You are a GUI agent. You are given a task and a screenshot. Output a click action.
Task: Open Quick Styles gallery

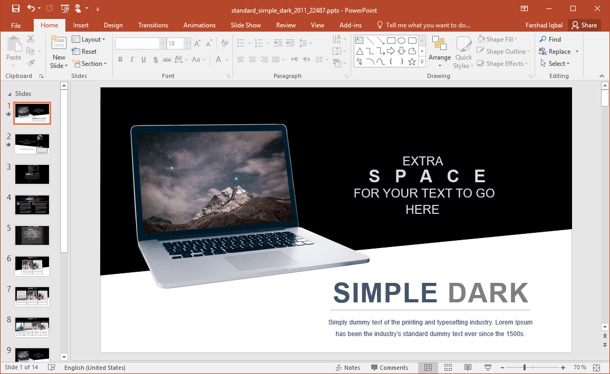(463, 53)
